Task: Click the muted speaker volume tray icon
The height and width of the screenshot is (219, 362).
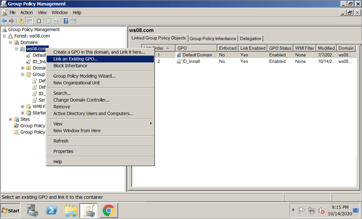Action: pyautogui.click(x=321, y=210)
